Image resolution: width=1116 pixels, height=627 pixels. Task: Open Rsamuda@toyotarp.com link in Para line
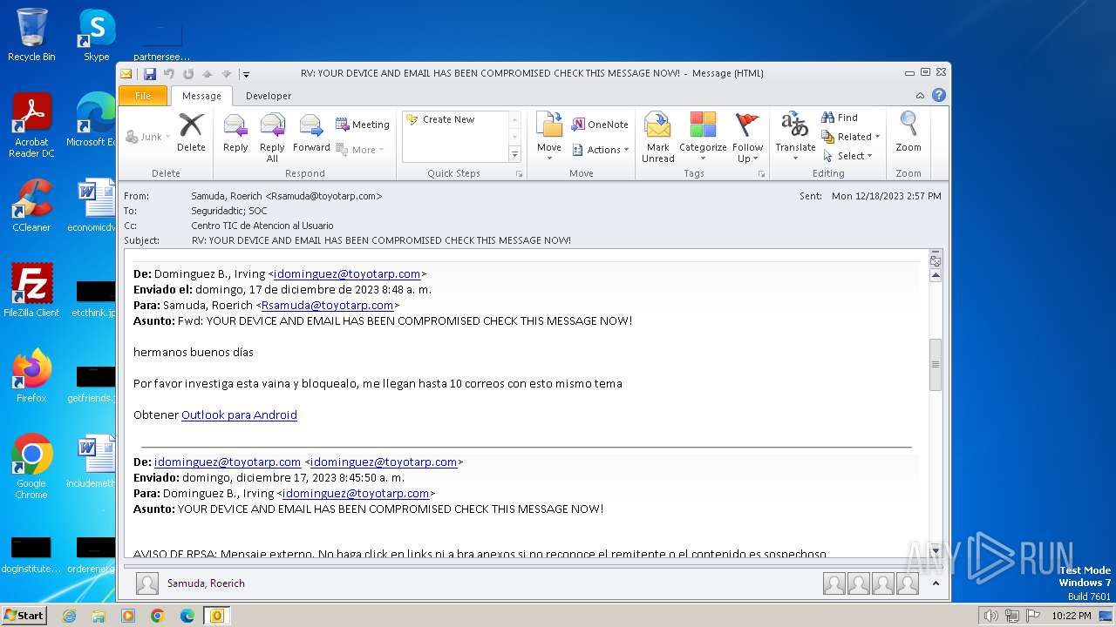tap(327, 305)
